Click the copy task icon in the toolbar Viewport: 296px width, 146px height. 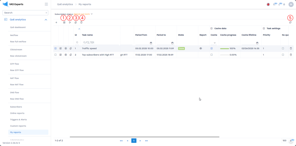tap(76, 22)
